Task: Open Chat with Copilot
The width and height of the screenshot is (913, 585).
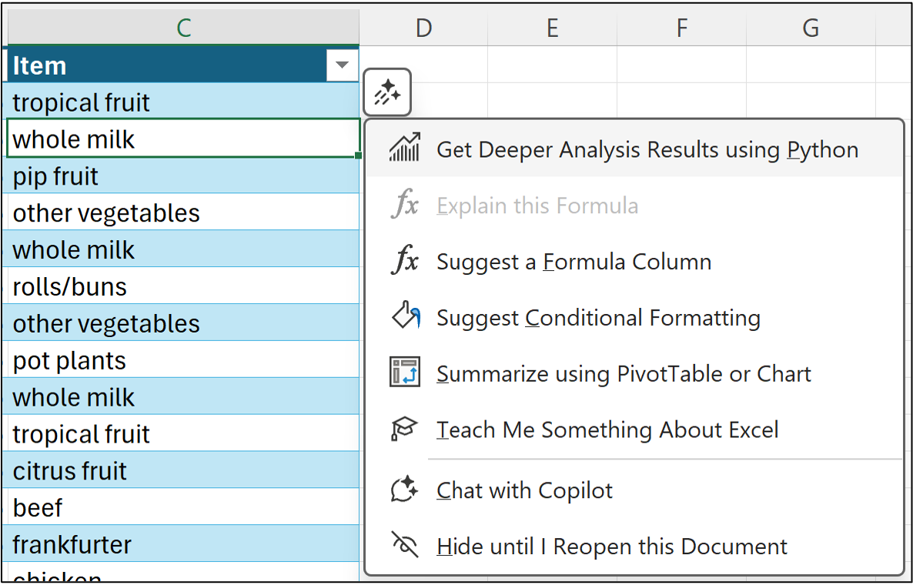Action: (x=524, y=490)
